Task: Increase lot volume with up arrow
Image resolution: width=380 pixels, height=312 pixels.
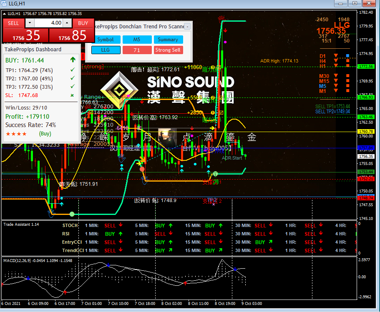Action: [67, 23]
